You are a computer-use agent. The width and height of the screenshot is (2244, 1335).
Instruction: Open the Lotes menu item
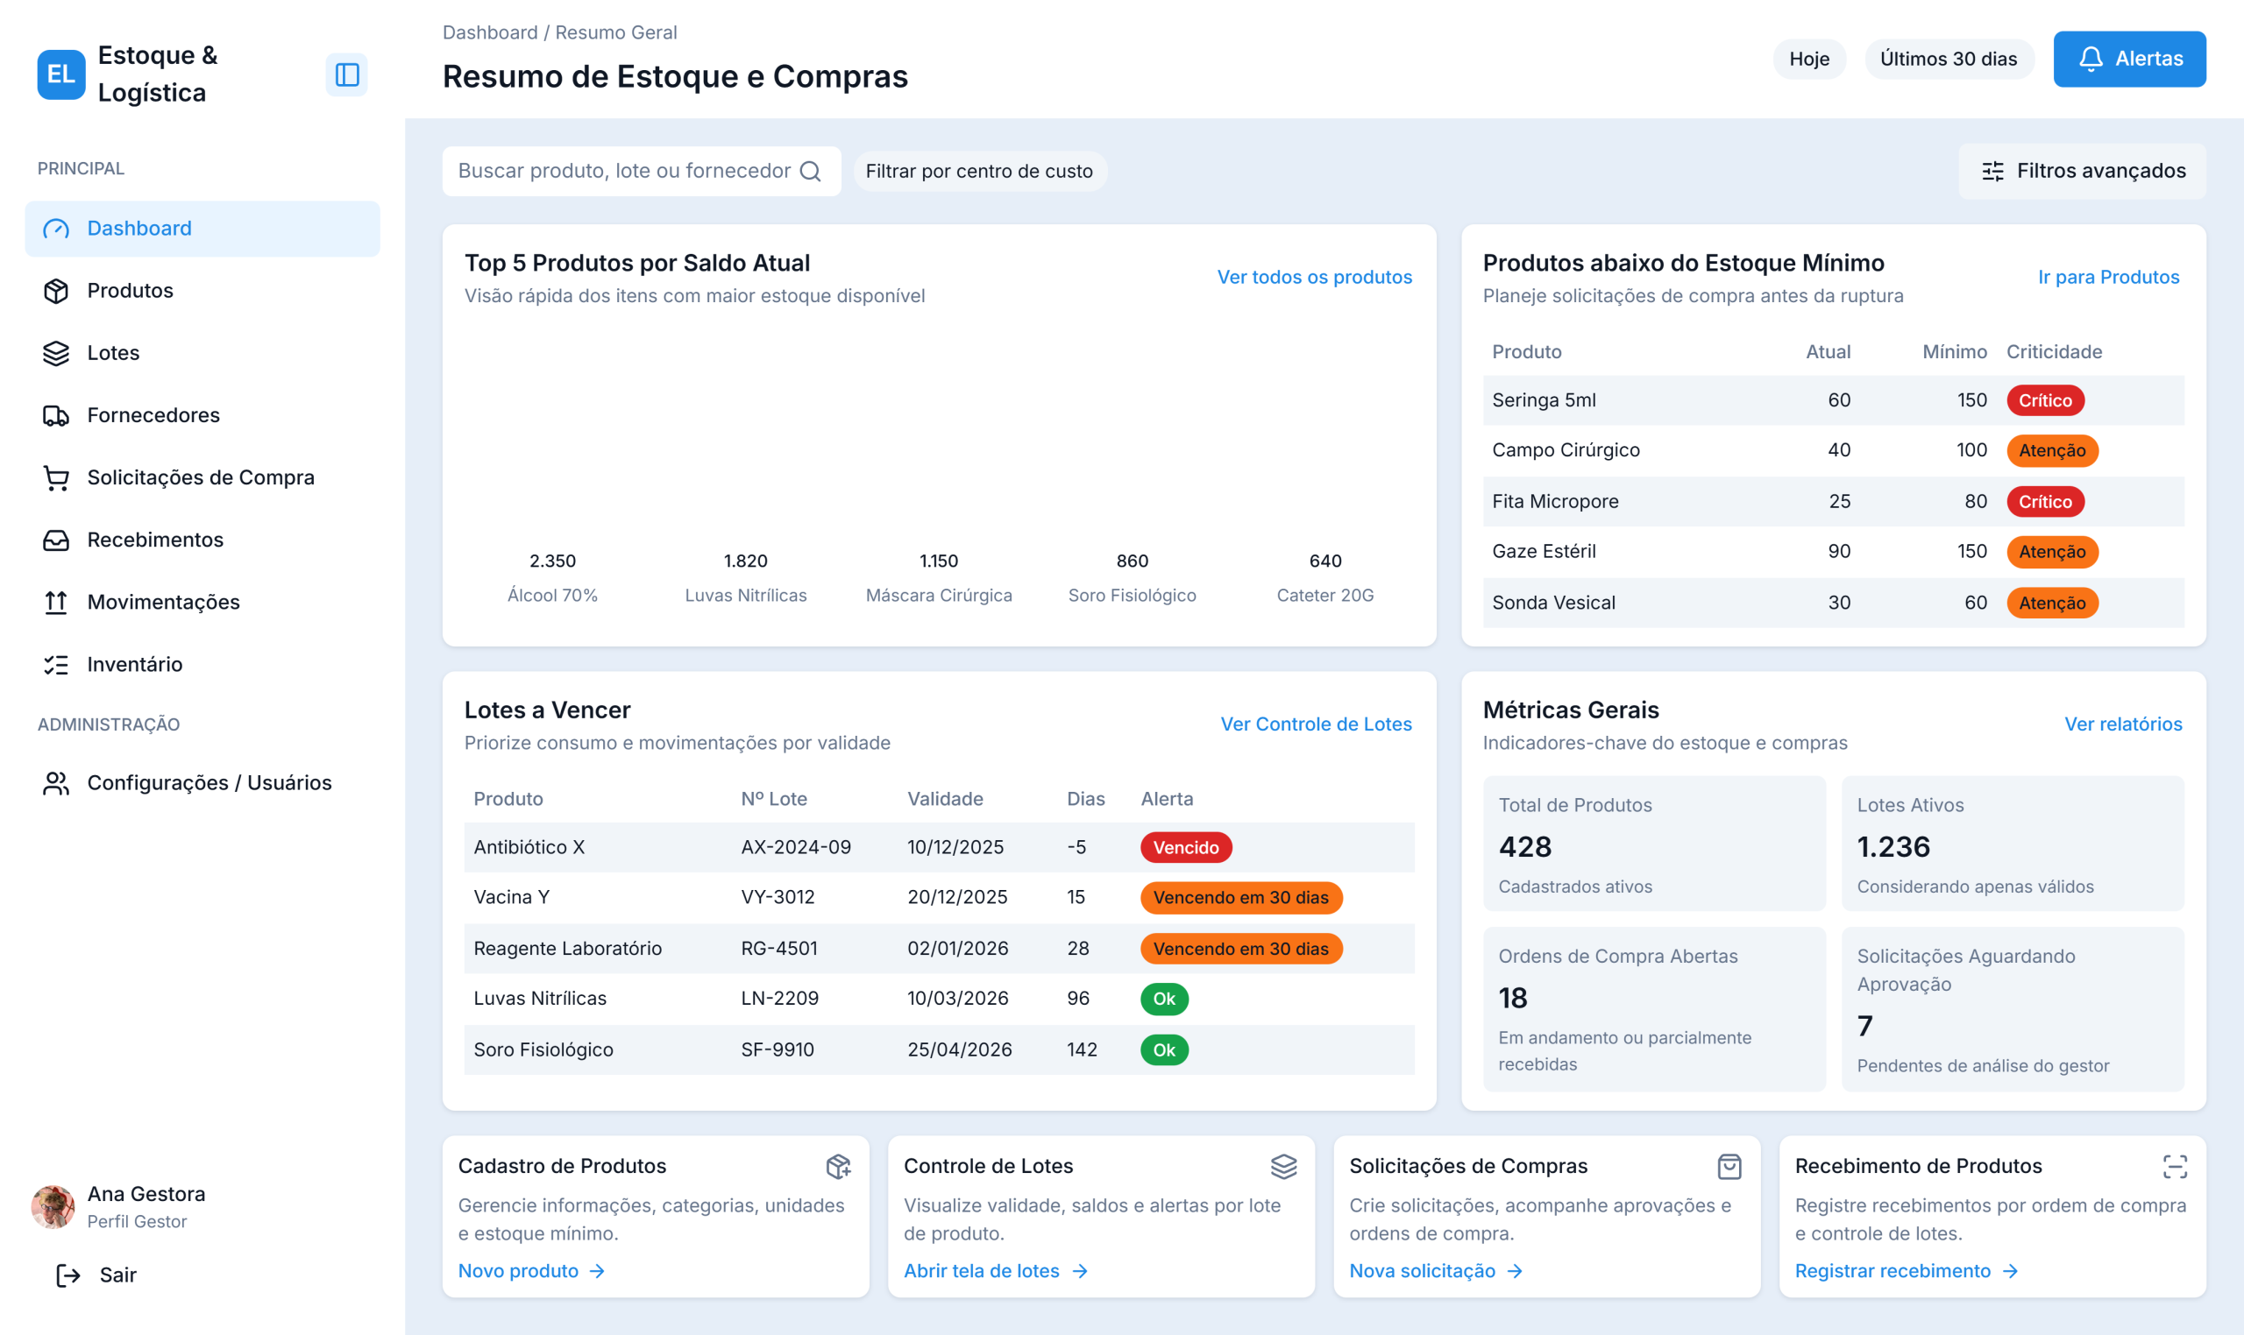(113, 353)
